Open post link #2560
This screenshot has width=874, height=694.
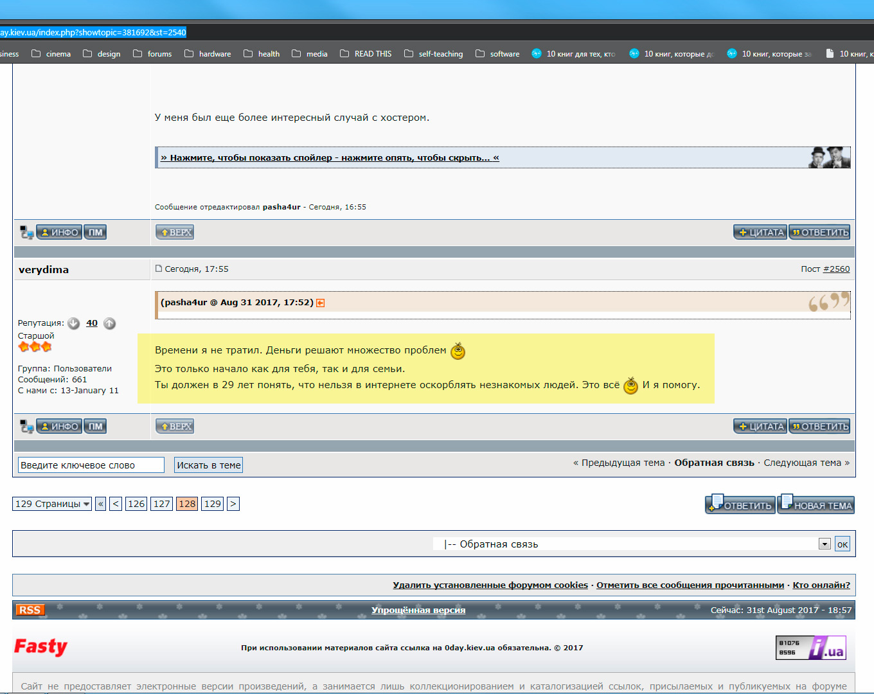[x=837, y=269]
